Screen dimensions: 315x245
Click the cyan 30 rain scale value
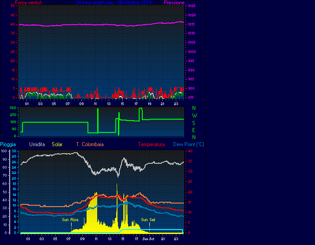pyautogui.click(x=14, y=151)
